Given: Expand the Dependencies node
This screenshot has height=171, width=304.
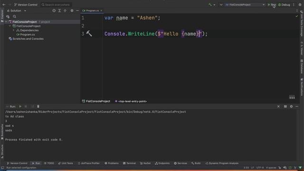Looking at the screenshot, I should coord(14,30).
